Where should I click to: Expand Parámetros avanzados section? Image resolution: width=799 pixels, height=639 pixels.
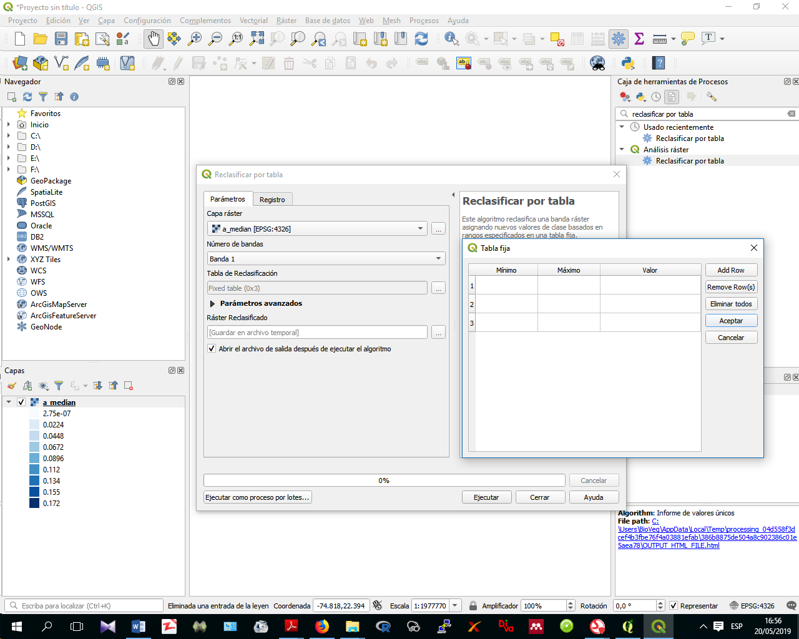pos(213,303)
